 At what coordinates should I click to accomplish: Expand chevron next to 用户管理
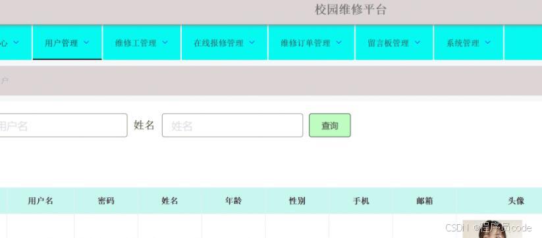(86, 43)
